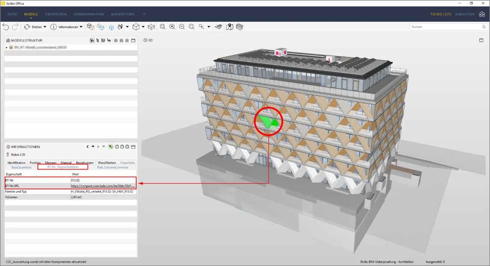Click the sectioning box icon in toolbar
The height and width of the screenshot is (266, 490).
click(x=151, y=27)
